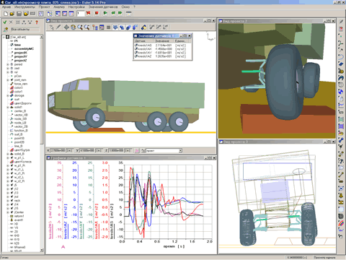
Task: Click the green checkmark apply icon
Action: coord(4,22)
